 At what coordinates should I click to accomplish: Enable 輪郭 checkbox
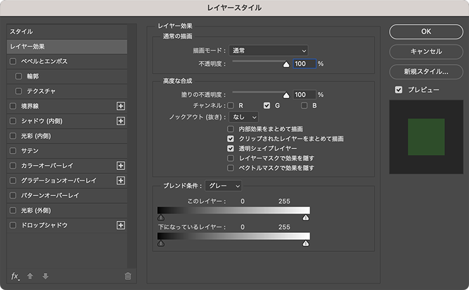click(18, 76)
